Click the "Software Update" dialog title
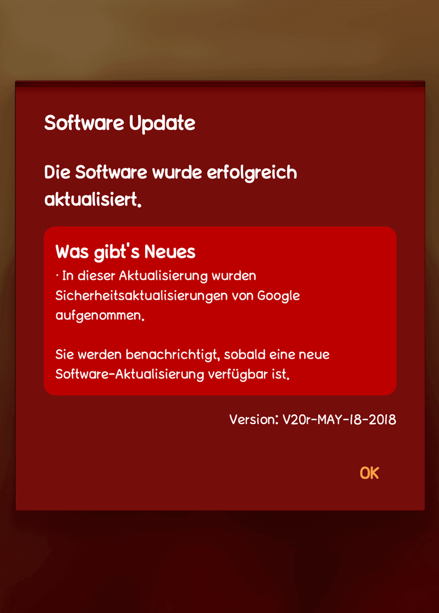This screenshot has width=439, height=613. pyautogui.click(x=120, y=123)
